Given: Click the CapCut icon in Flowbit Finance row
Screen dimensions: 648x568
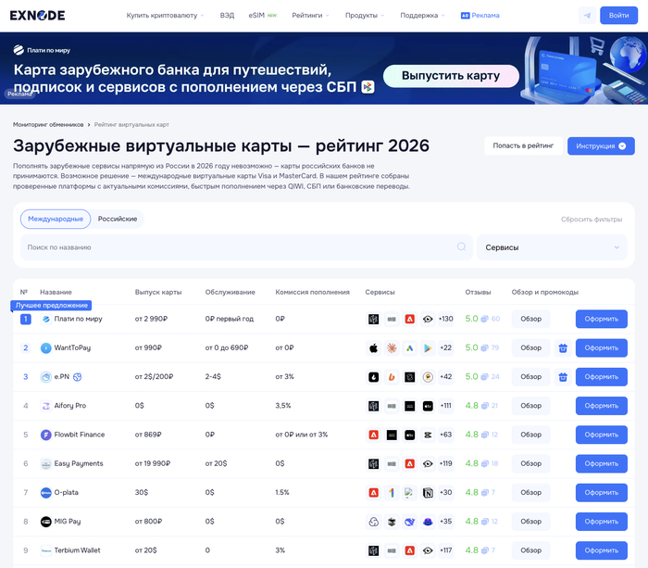Looking at the screenshot, I should [428, 435].
